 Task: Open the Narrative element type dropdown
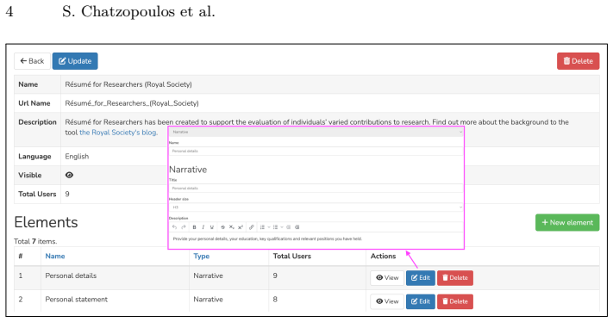coord(316,132)
